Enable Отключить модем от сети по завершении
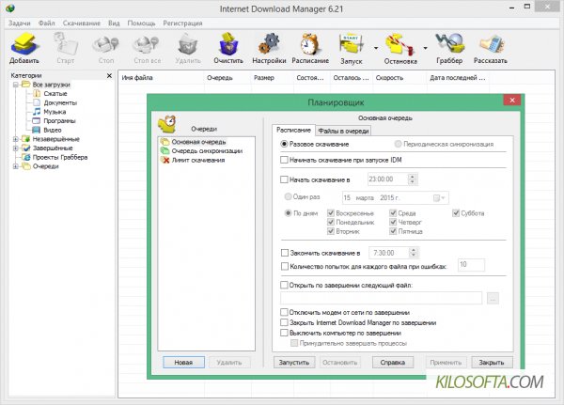 284,312
